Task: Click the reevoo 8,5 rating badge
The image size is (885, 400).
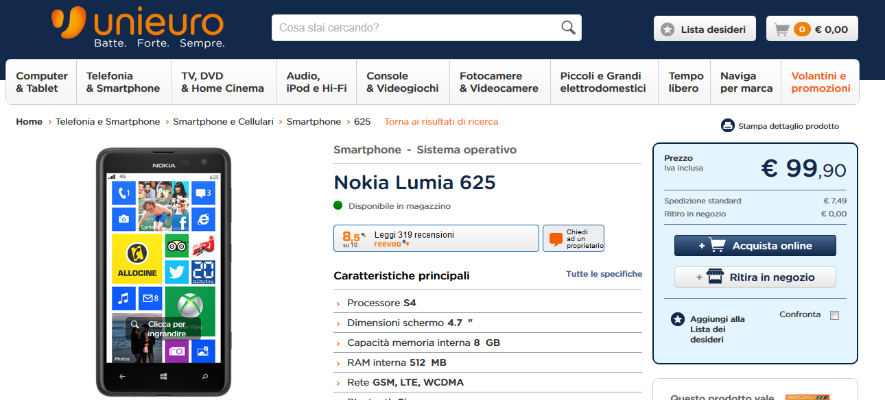Action: 354,238
